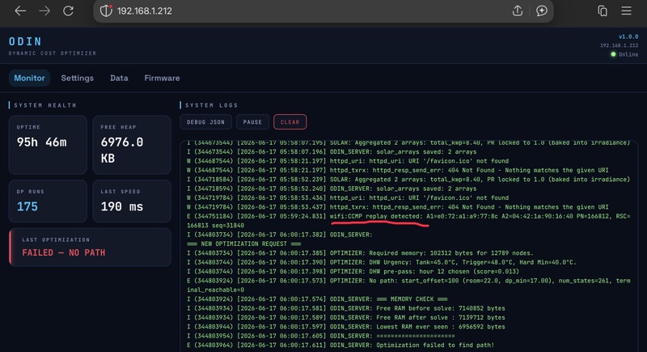Click the Lowest RAM ever seen line
Viewport: 647px width, 352px height.
[346, 327]
